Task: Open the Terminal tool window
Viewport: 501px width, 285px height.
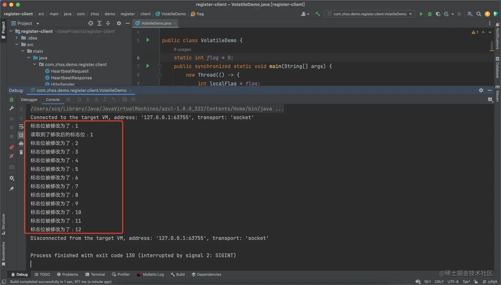Action: pos(95,274)
